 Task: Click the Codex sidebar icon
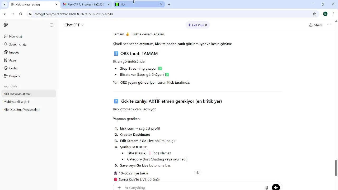coord(6,68)
